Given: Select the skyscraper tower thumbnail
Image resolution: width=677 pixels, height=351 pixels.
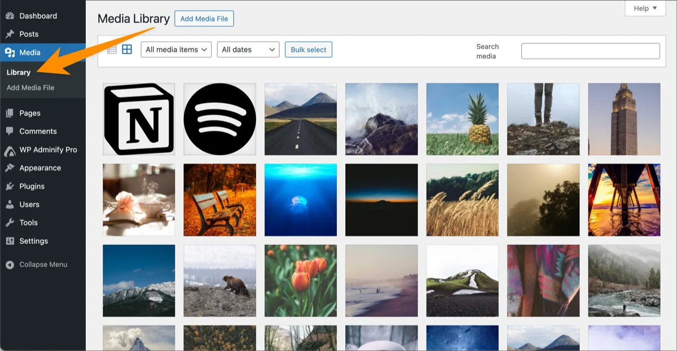Looking at the screenshot, I should pos(624,119).
